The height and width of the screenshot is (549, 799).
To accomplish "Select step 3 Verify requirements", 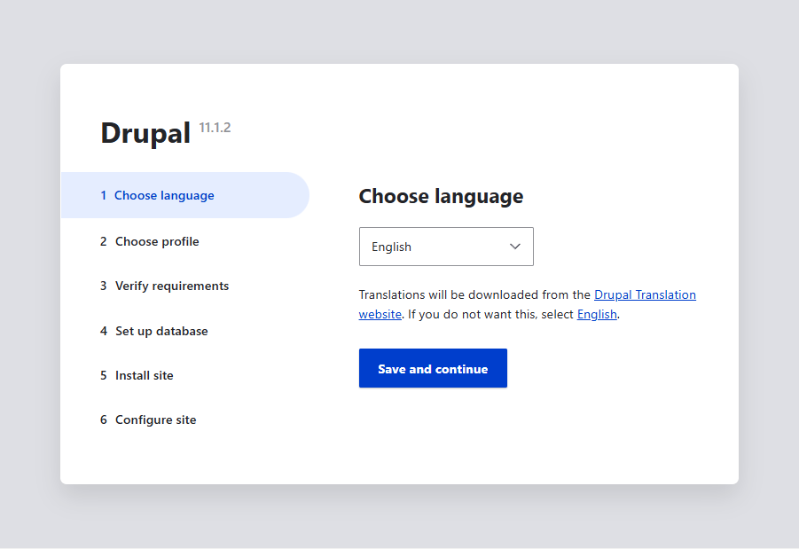I will [164, 286].
